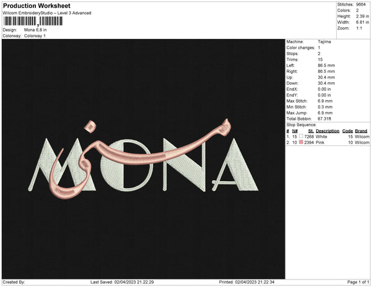Select the 'Production Worksheet' heading

37,6
